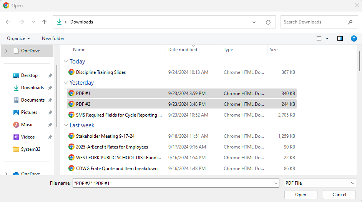Image resolution: width=362 pixels, height=202 pixels.
Task: Click Chrome icon of Stakeholder Meeting file
Action: [x=71, y=136]
